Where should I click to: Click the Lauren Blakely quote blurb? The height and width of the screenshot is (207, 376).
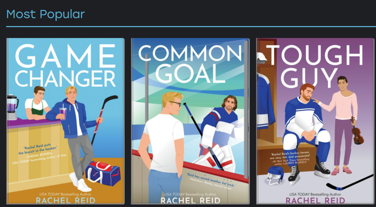pos(290,159)
